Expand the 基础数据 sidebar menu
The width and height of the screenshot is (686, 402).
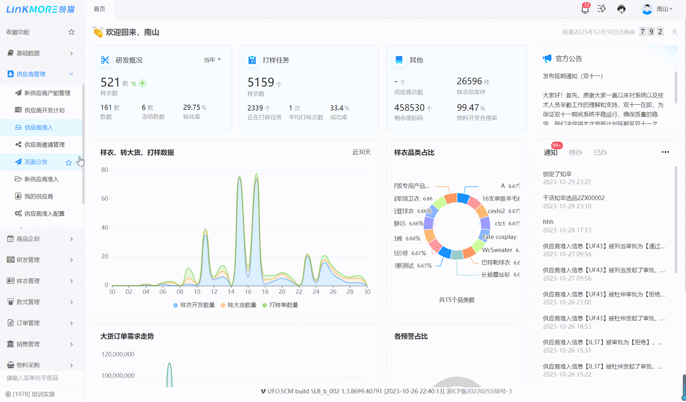(40, 53)
